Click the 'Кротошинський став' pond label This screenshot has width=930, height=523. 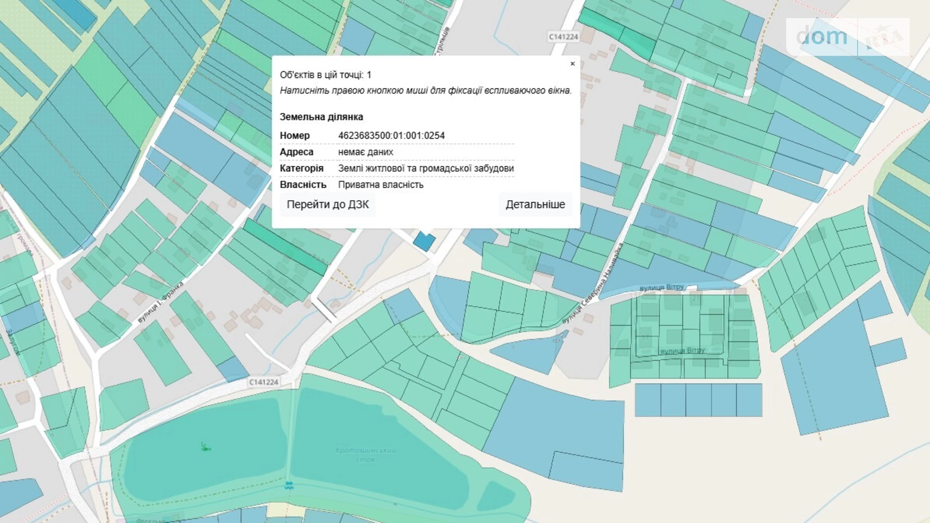[365, 455]
